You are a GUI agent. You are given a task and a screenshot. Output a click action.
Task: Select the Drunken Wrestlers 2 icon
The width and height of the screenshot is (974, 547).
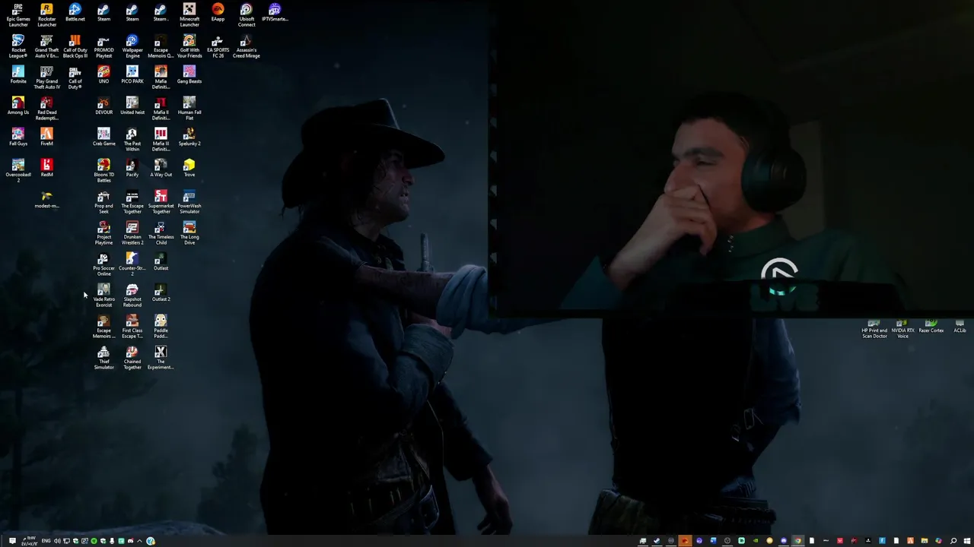132,232
